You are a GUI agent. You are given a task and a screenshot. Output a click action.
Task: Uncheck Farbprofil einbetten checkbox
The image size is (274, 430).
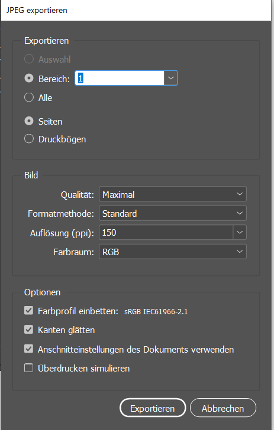pos(28,311)
